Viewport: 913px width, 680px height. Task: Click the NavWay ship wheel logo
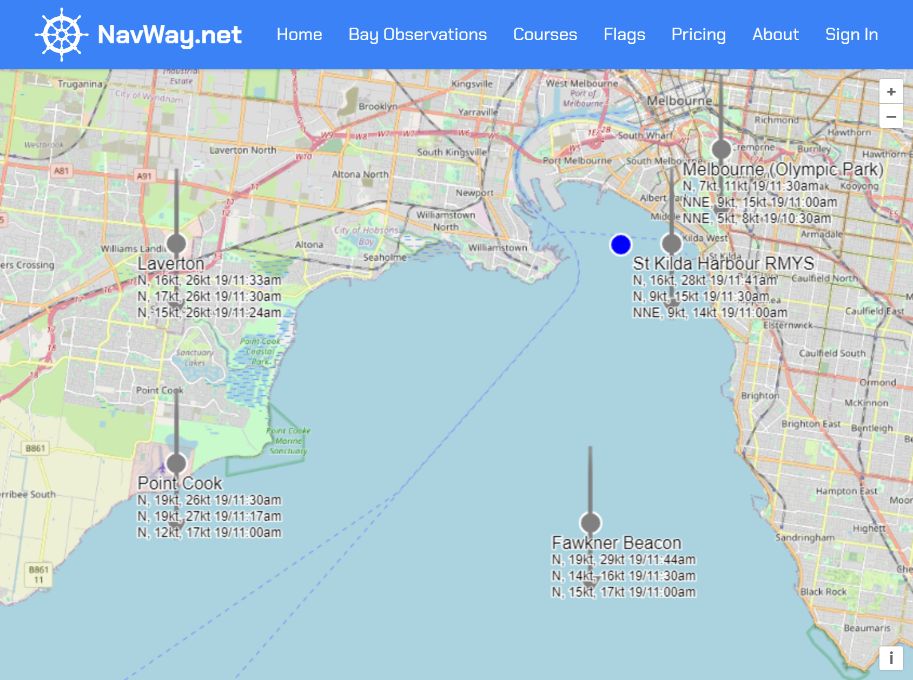61,34
